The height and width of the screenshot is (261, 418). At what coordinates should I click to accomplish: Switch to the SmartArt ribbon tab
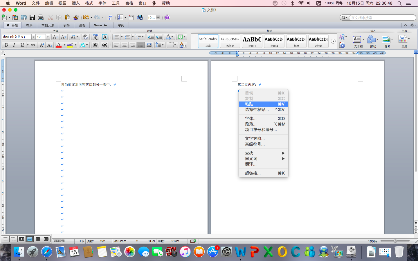coord(101,25)
